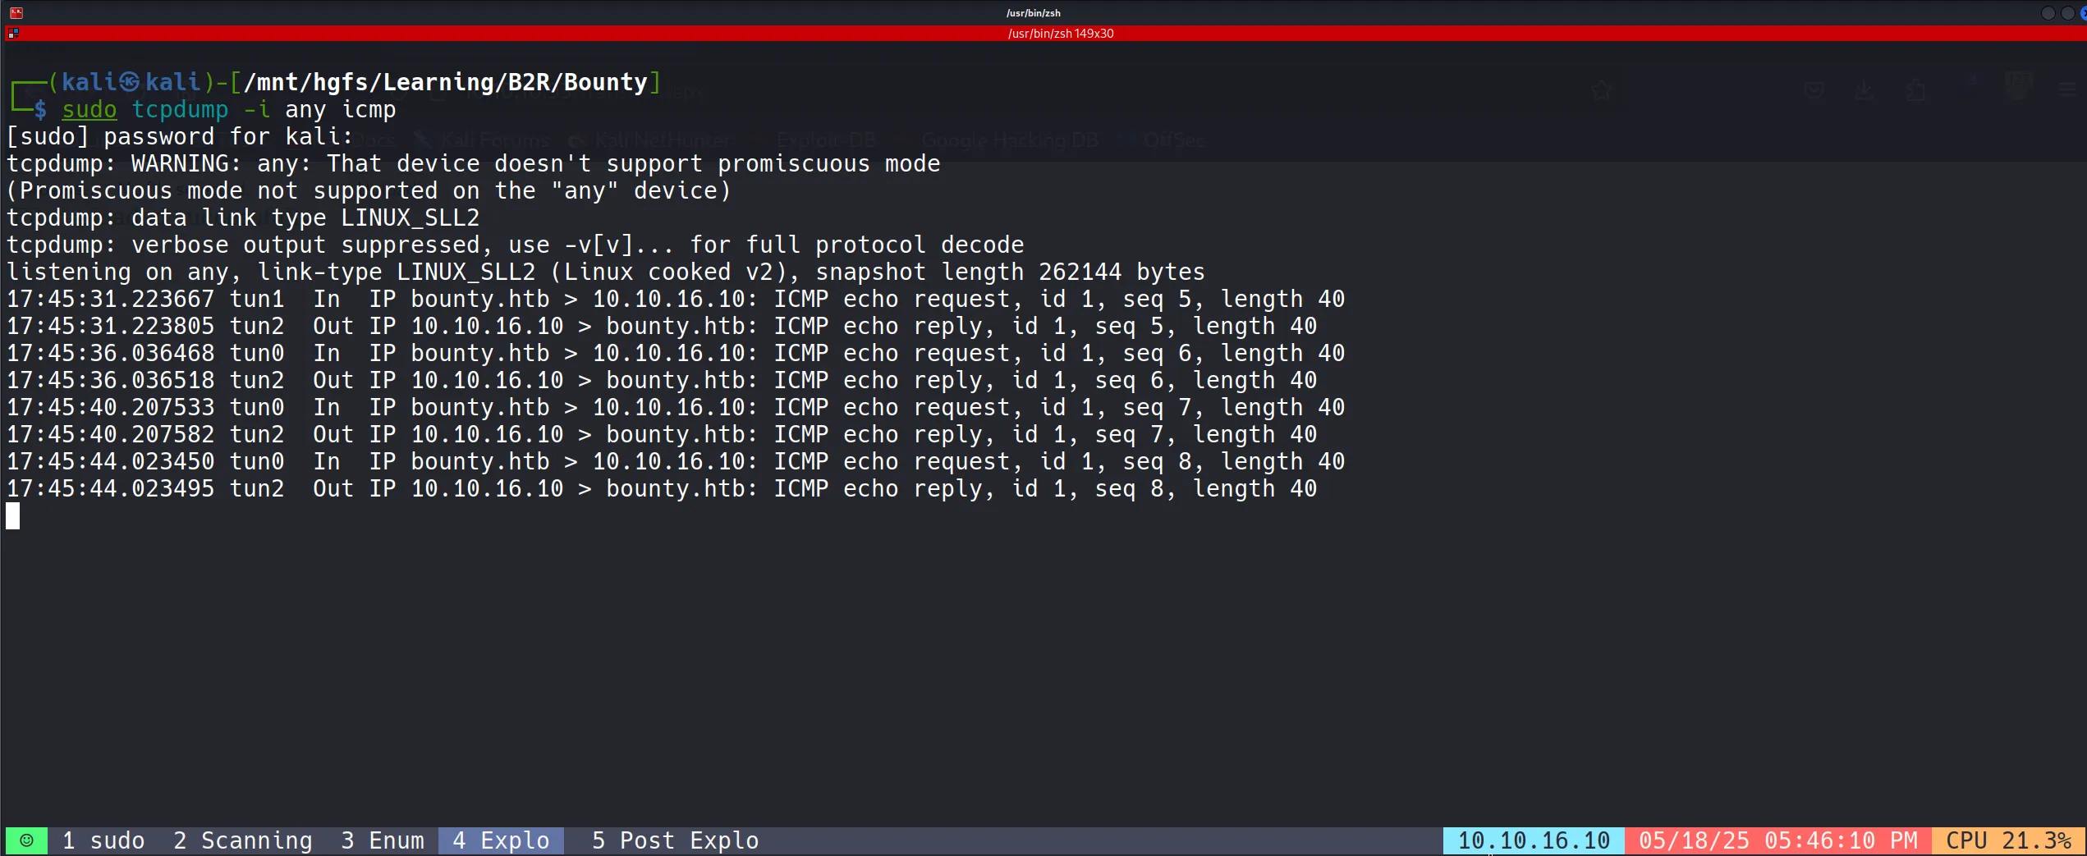Select the '3 Enum' tmux window
The width and height of the screenshot is (2087, 856).
pos(383,840)
